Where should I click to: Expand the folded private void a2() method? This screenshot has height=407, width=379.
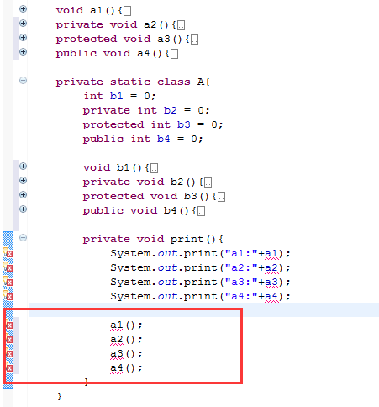(x=23, y=24)
